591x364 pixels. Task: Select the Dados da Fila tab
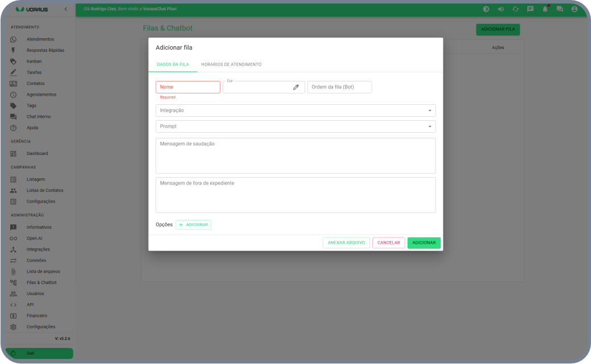pos(173,64)
